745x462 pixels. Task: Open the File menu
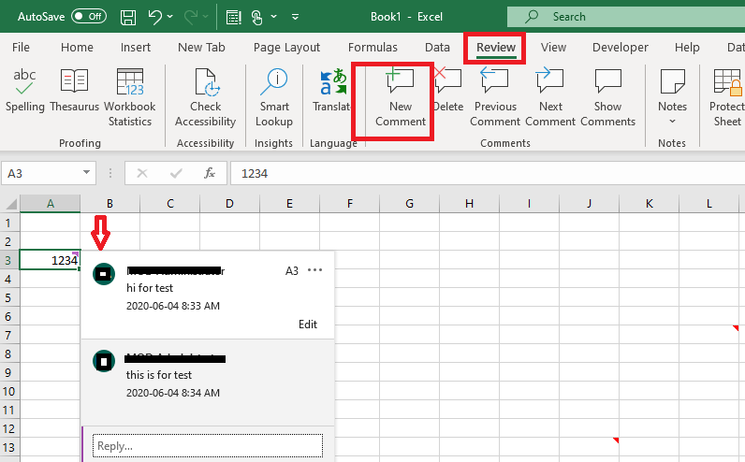[21, 48]
